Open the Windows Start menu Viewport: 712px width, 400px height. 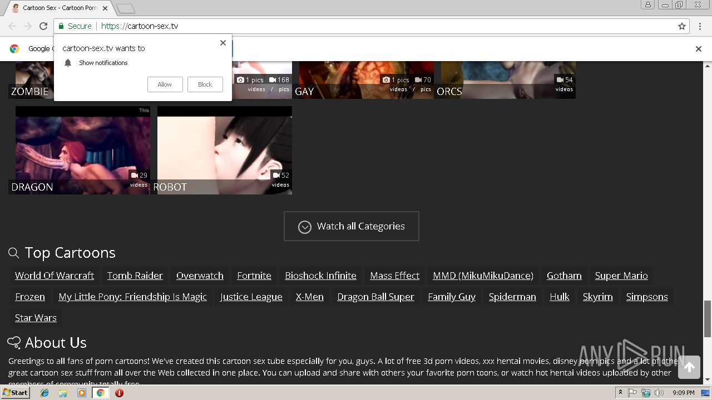click(x=16, y=393)
